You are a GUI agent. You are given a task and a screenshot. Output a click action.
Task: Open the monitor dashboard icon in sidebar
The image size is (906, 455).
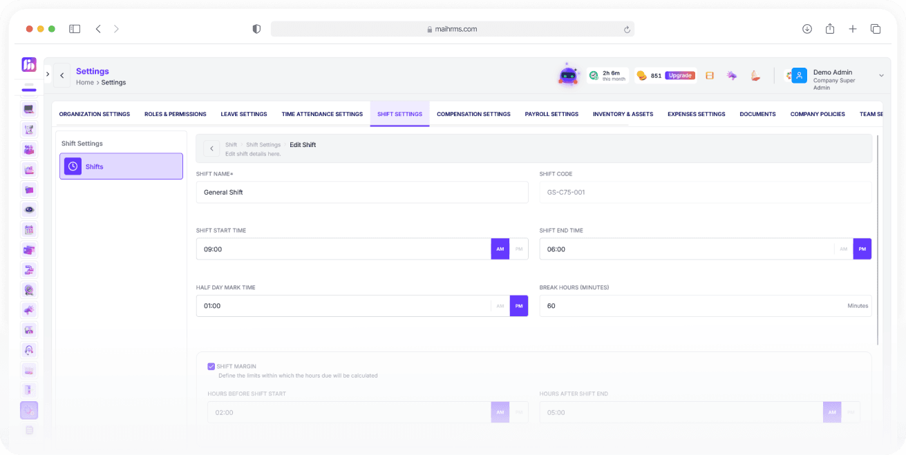tap(29, 109)
